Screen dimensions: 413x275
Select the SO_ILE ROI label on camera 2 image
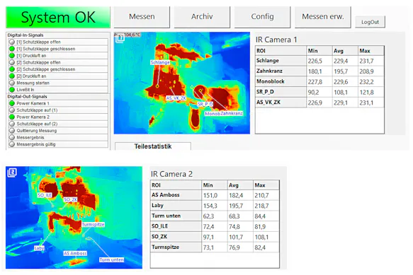45,195
